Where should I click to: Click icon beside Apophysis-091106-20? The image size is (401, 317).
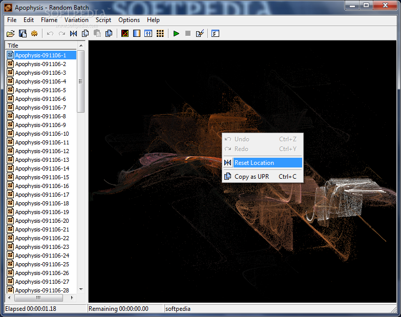click(x=10, y=220)
